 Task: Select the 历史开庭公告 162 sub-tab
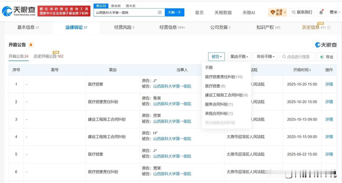click(48, 56)
